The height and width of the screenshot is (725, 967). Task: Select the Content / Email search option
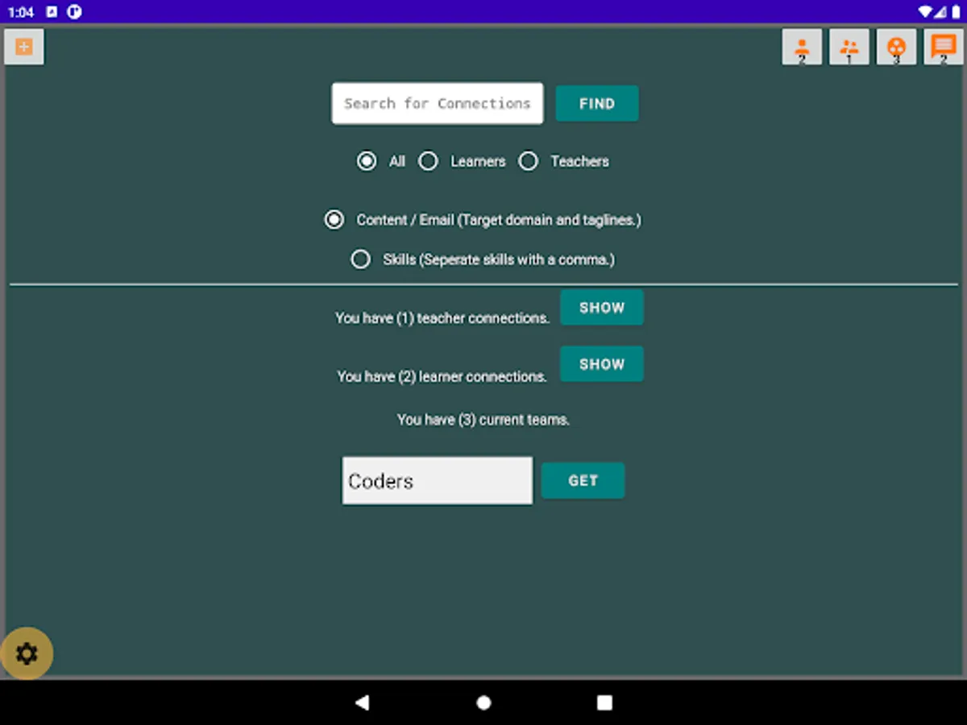pos(334,219)
